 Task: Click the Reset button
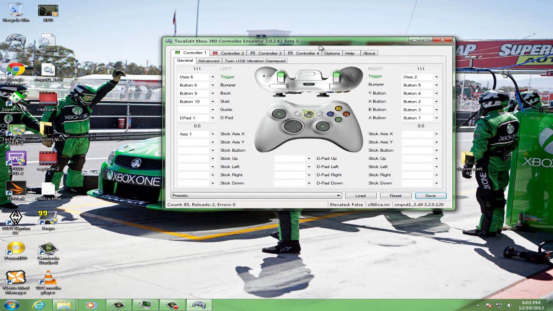[x=395, y=196]
